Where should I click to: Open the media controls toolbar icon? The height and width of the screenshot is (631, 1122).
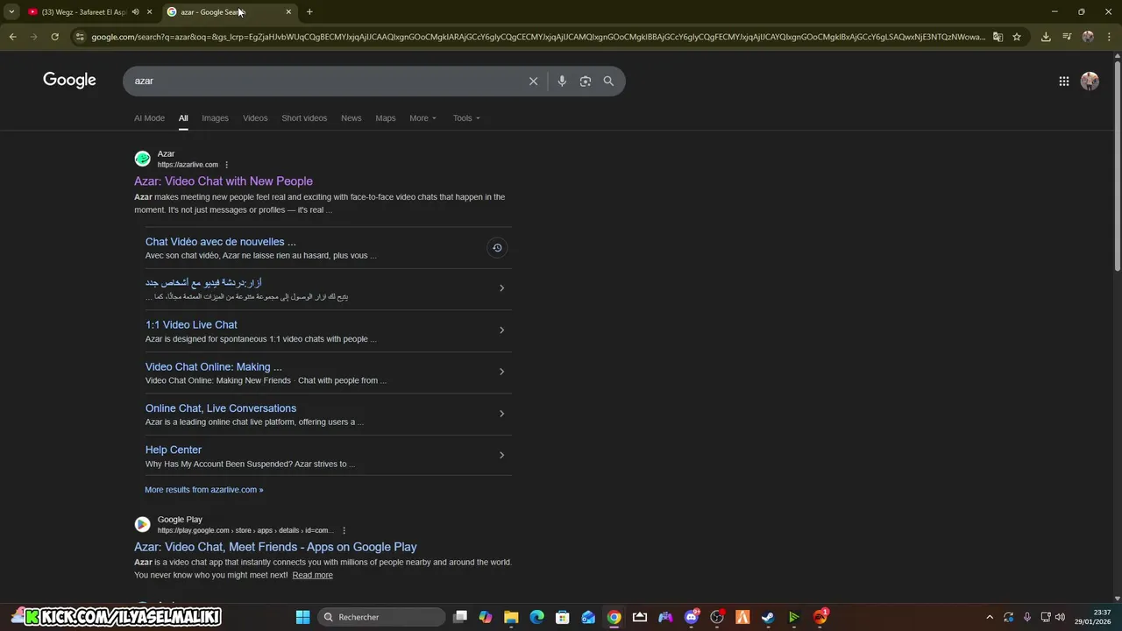pos(1067,37)
